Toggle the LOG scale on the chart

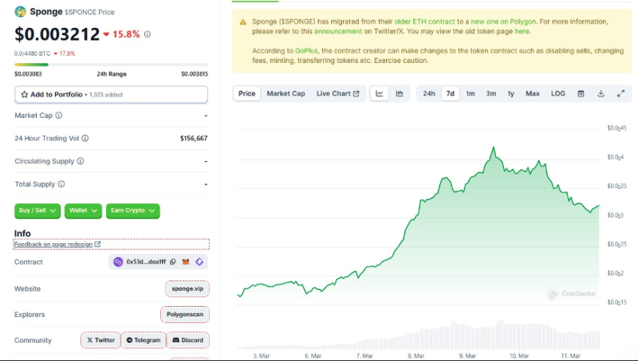tap(558, 93)
